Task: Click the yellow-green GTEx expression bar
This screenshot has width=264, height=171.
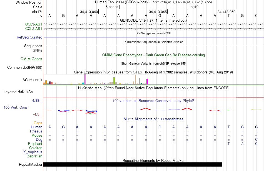Action: (114, 81)
